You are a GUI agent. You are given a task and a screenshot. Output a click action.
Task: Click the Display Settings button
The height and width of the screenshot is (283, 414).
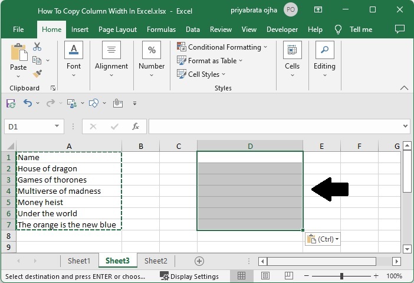coord(189,276)
